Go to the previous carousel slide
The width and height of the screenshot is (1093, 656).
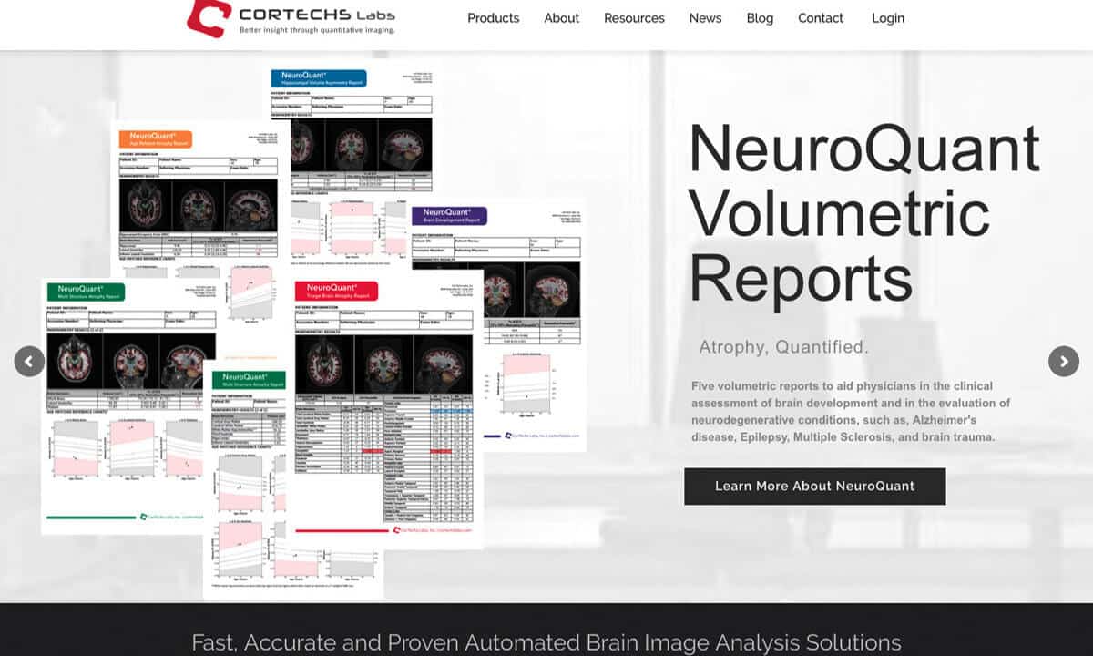[29, 361]
